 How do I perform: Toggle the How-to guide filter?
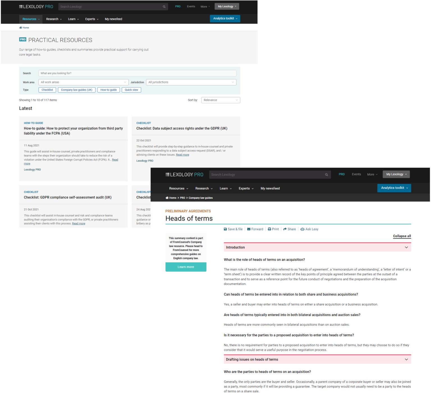[108, 90]
